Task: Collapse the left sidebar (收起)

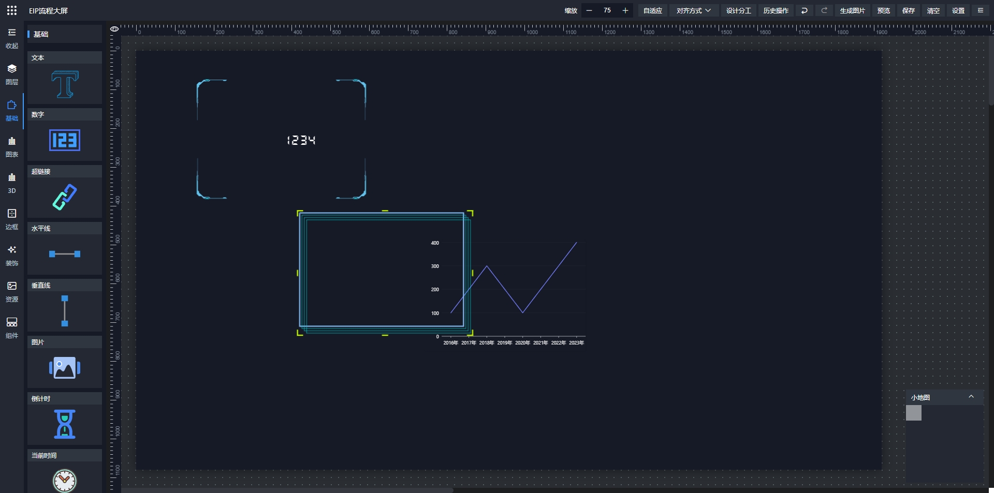Action: point(12,38)
